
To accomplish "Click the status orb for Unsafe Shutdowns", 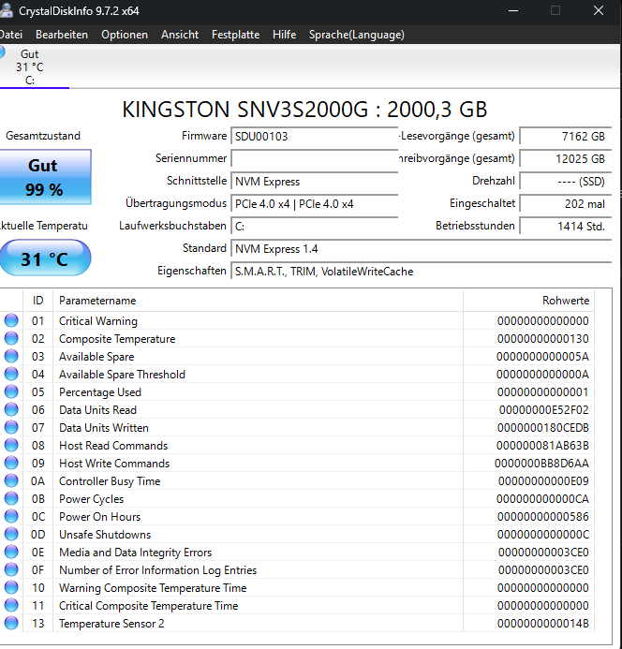I will click(x=11, y=534).
